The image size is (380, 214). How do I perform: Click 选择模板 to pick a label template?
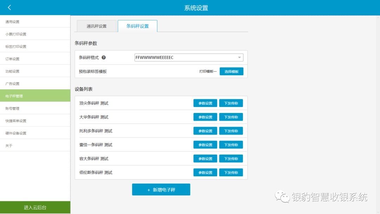[x=231, y=71]
